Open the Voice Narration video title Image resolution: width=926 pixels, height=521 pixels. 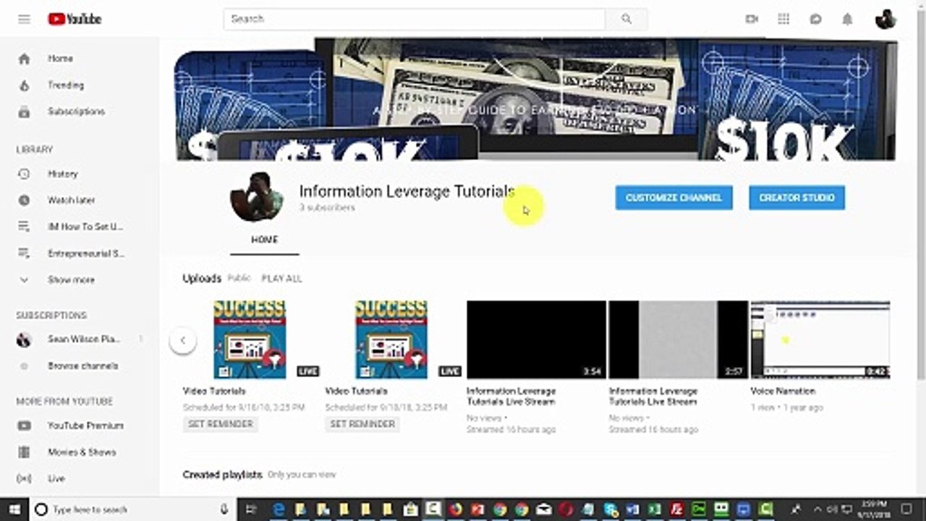(x=783, y=391)
